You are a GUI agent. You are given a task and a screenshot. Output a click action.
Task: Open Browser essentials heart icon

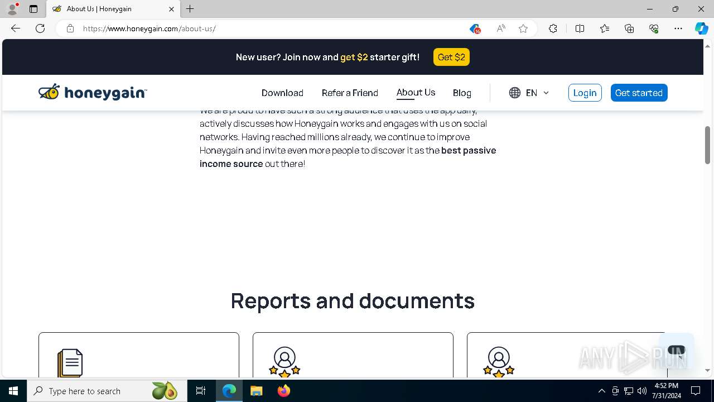click(x=654, y=28)
